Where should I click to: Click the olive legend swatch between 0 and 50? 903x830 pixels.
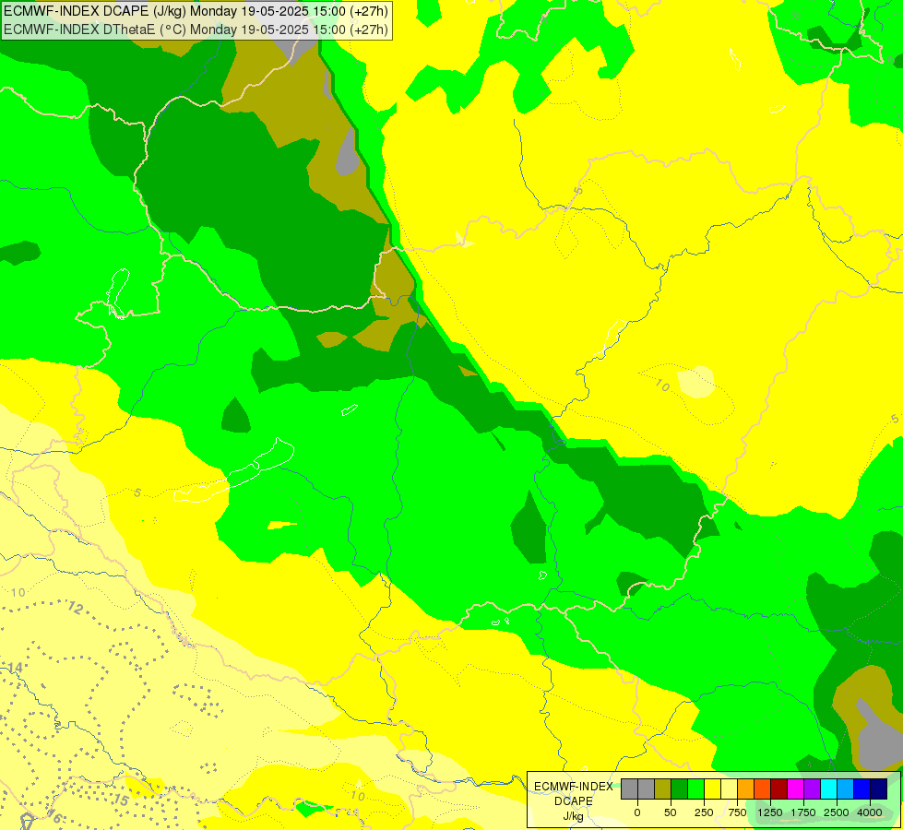coord(663,789)
